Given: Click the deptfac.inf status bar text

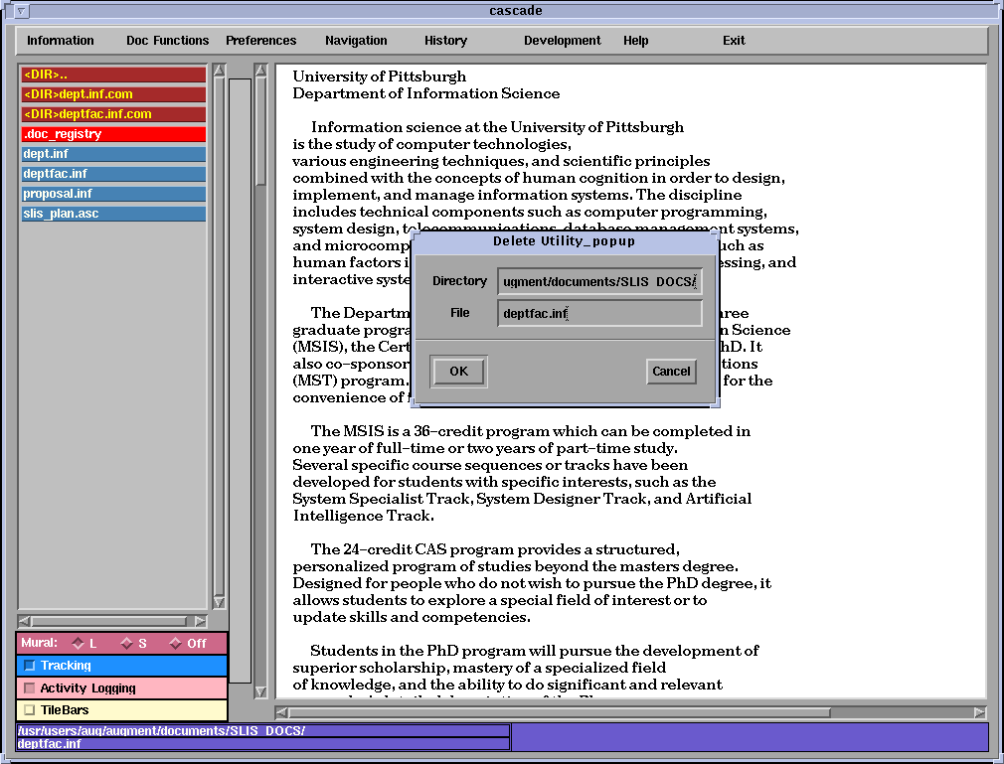Looking at the screenshot, I should click(x=50, y=743).
